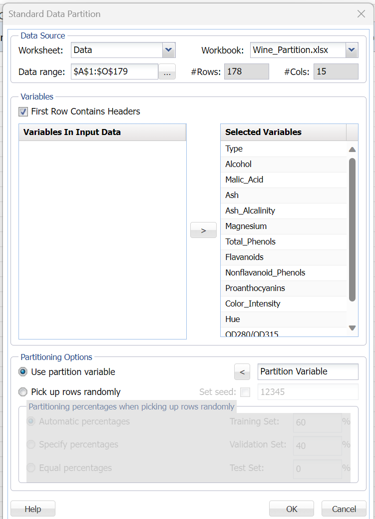Select Alcohol in Selected Variables list

point(239,164)
